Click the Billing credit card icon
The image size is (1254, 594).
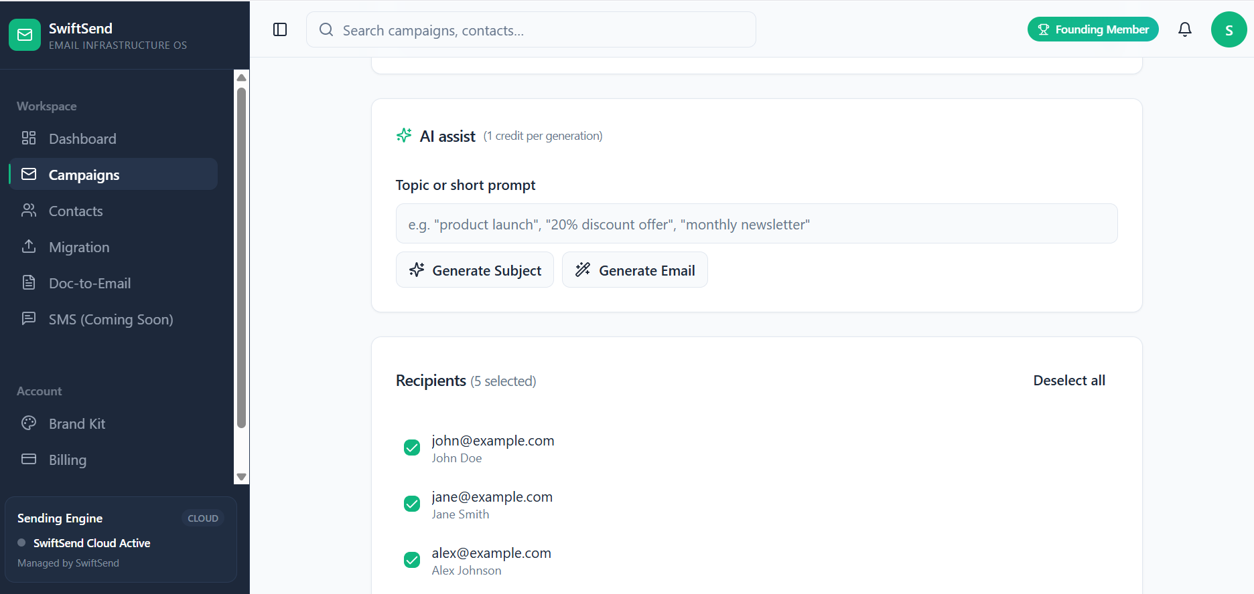coord(29,459)
